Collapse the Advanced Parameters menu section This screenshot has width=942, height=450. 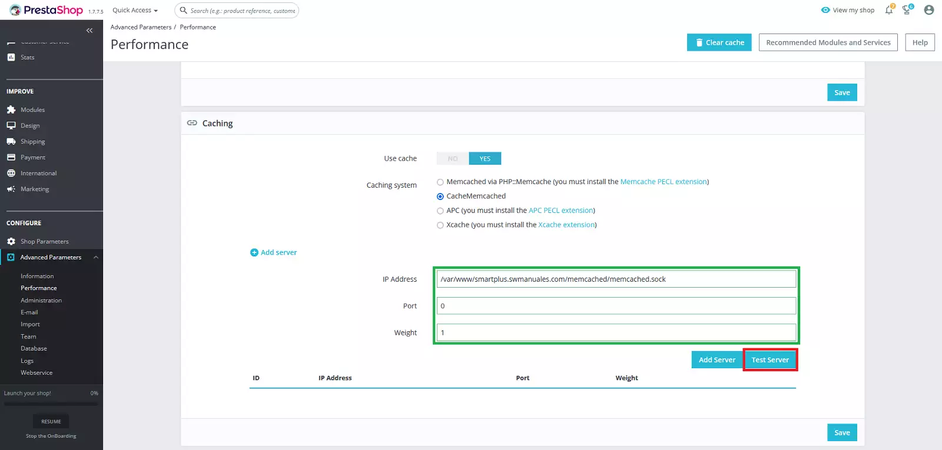(95, 258)
